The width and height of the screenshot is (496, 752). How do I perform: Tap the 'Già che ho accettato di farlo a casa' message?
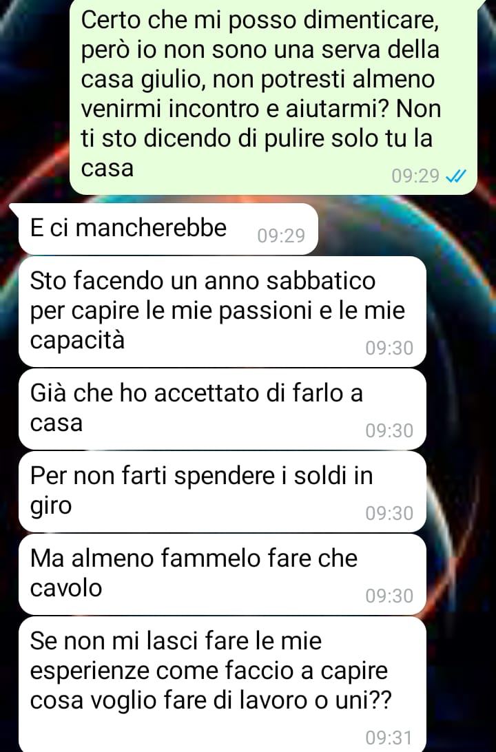222,409
